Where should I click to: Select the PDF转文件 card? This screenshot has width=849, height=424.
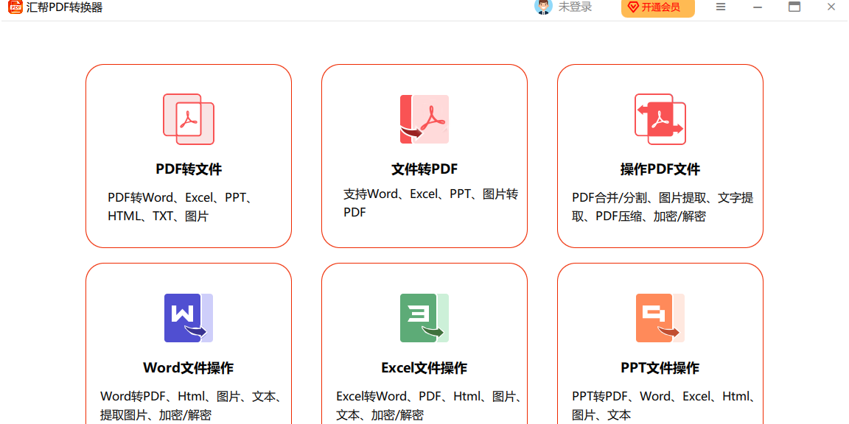tap(188, 155)
